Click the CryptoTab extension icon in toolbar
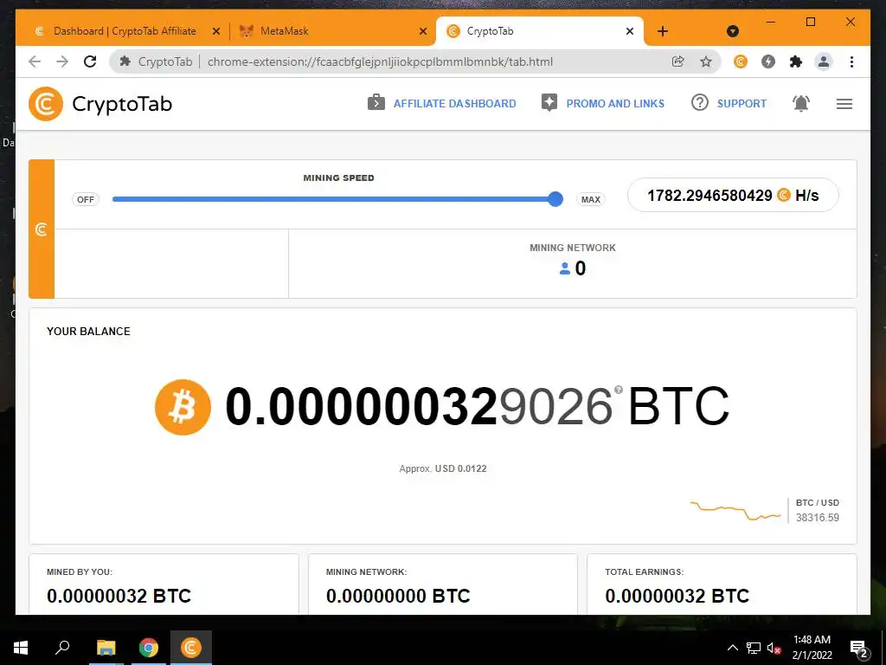Viewport: 886px width, 665px height. [x=741, y=61]
